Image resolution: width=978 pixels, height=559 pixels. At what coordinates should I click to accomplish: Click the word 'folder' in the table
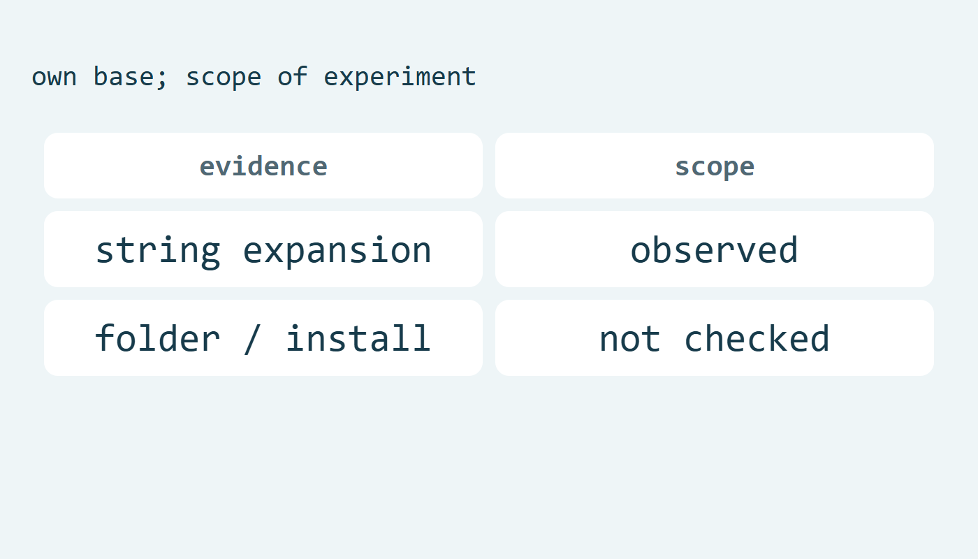158,337
